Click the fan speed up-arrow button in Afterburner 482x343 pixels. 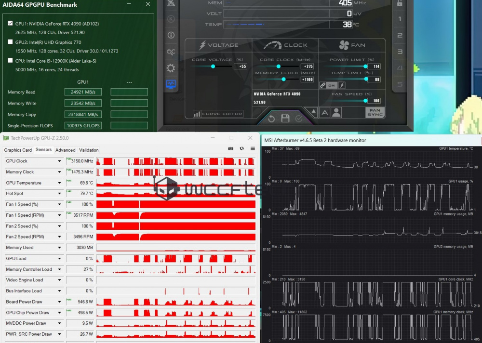313,111
